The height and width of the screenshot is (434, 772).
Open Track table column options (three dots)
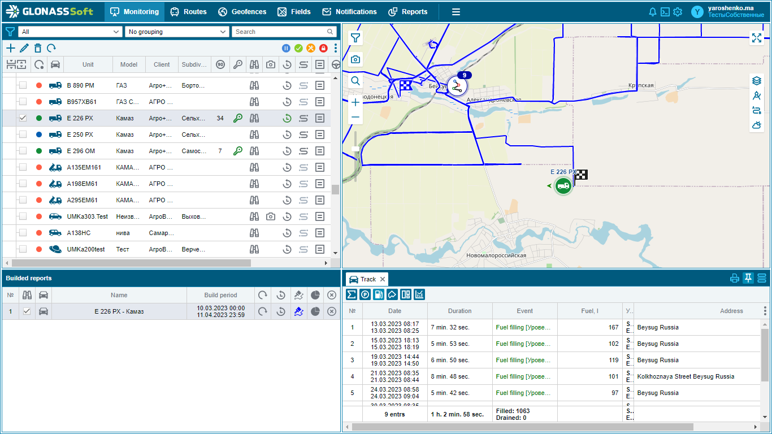765,311
